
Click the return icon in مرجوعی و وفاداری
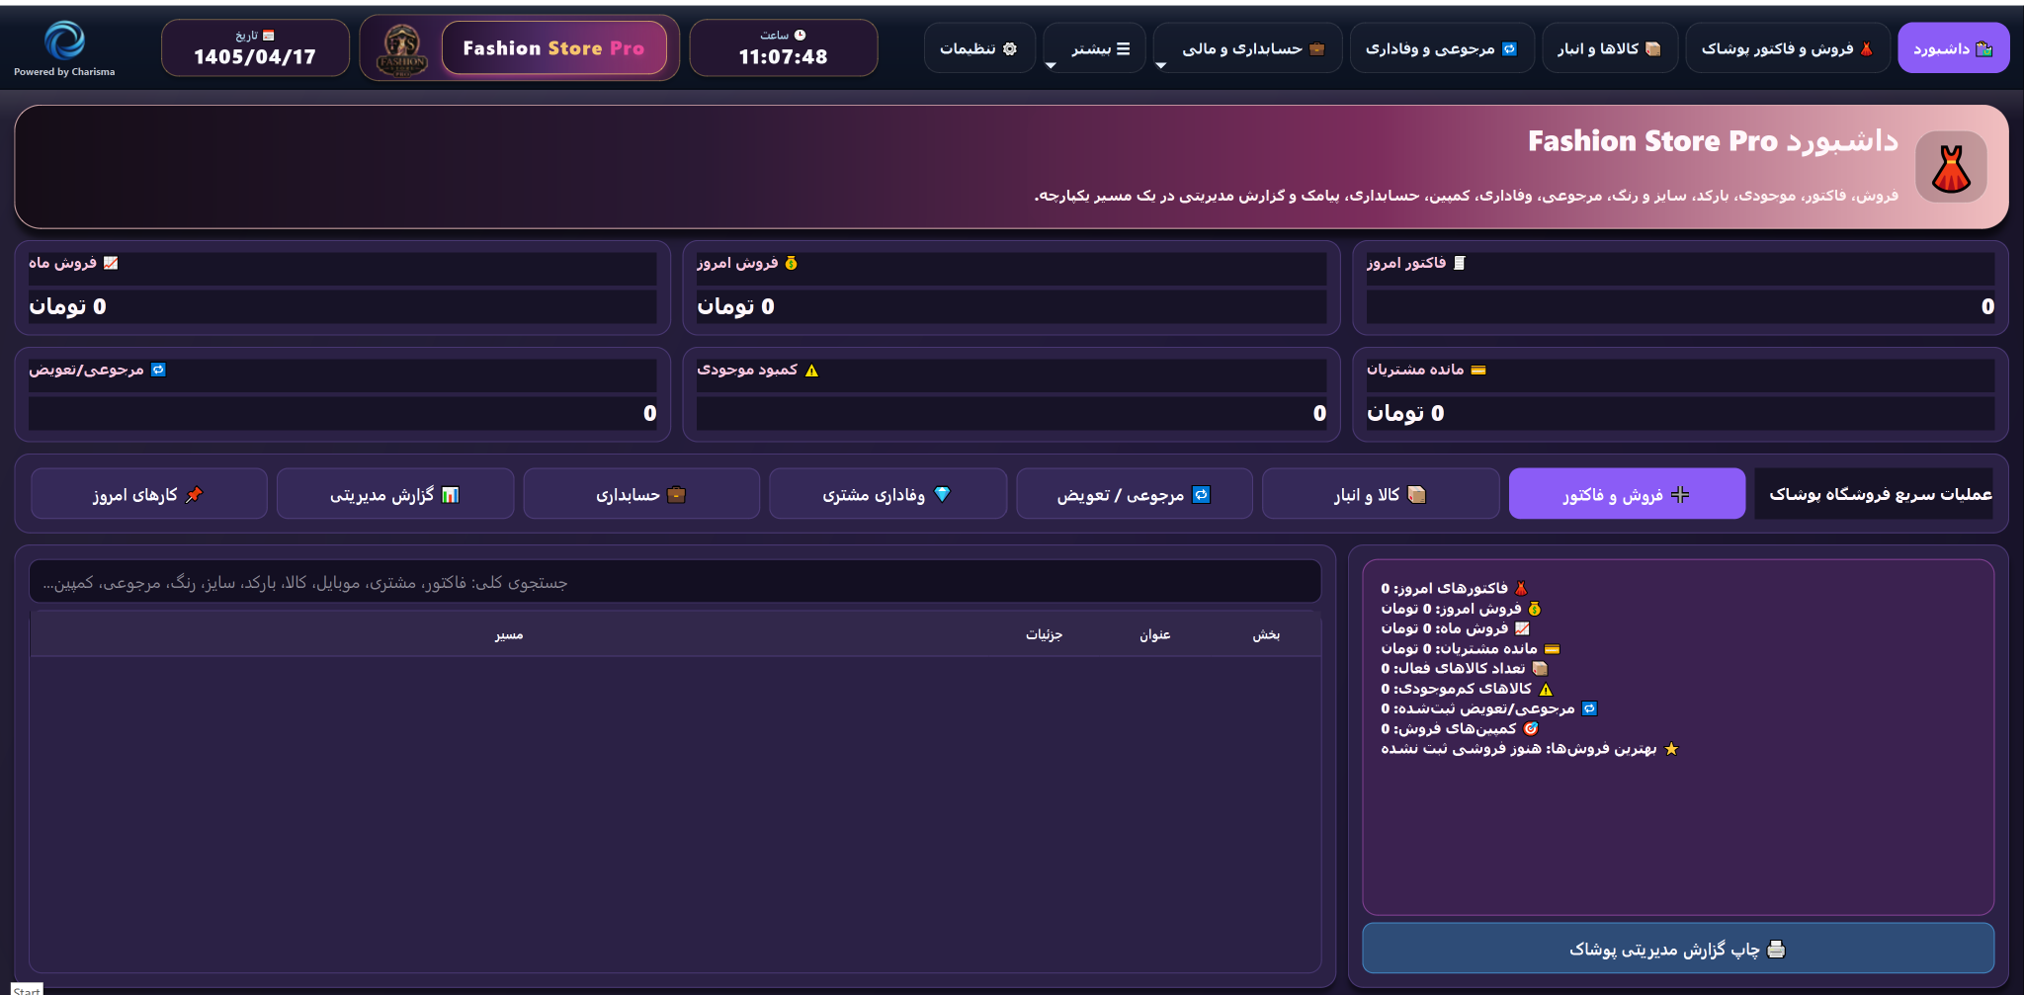[x=1509, y=48]
